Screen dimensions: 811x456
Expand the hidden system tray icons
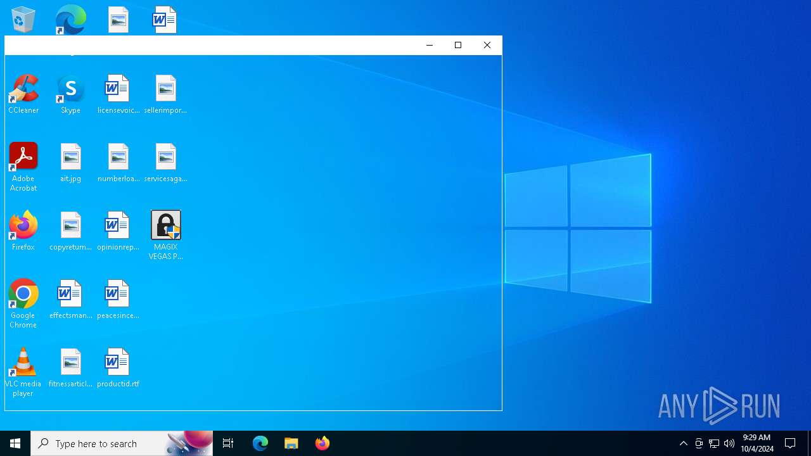coord(684,443)
